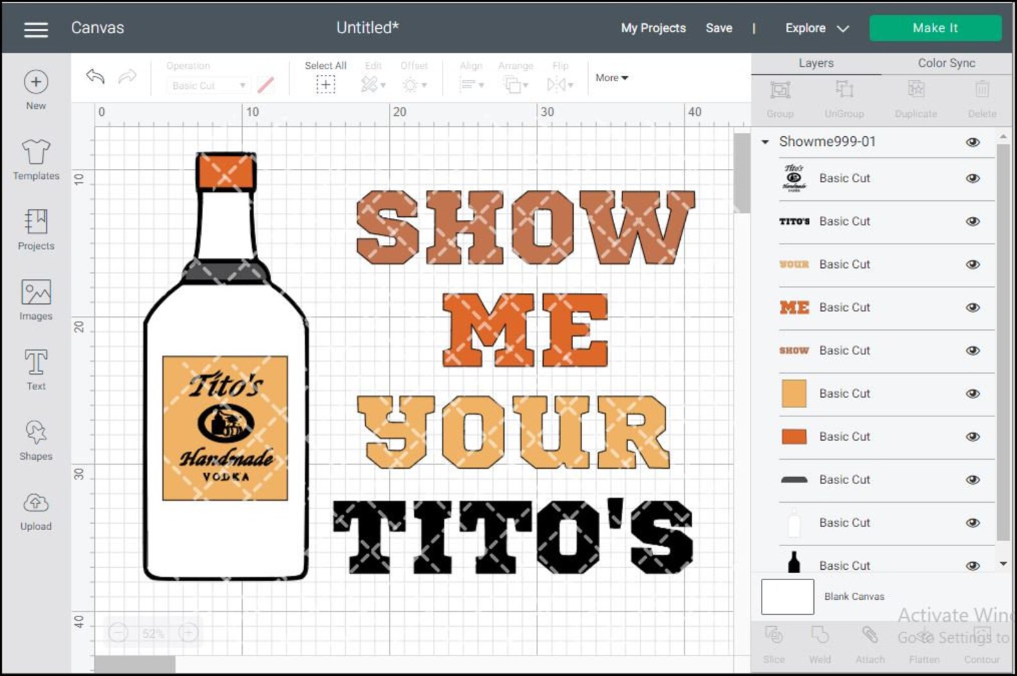
Task: Click the operation color swatch line
Action: coord(266,85)
